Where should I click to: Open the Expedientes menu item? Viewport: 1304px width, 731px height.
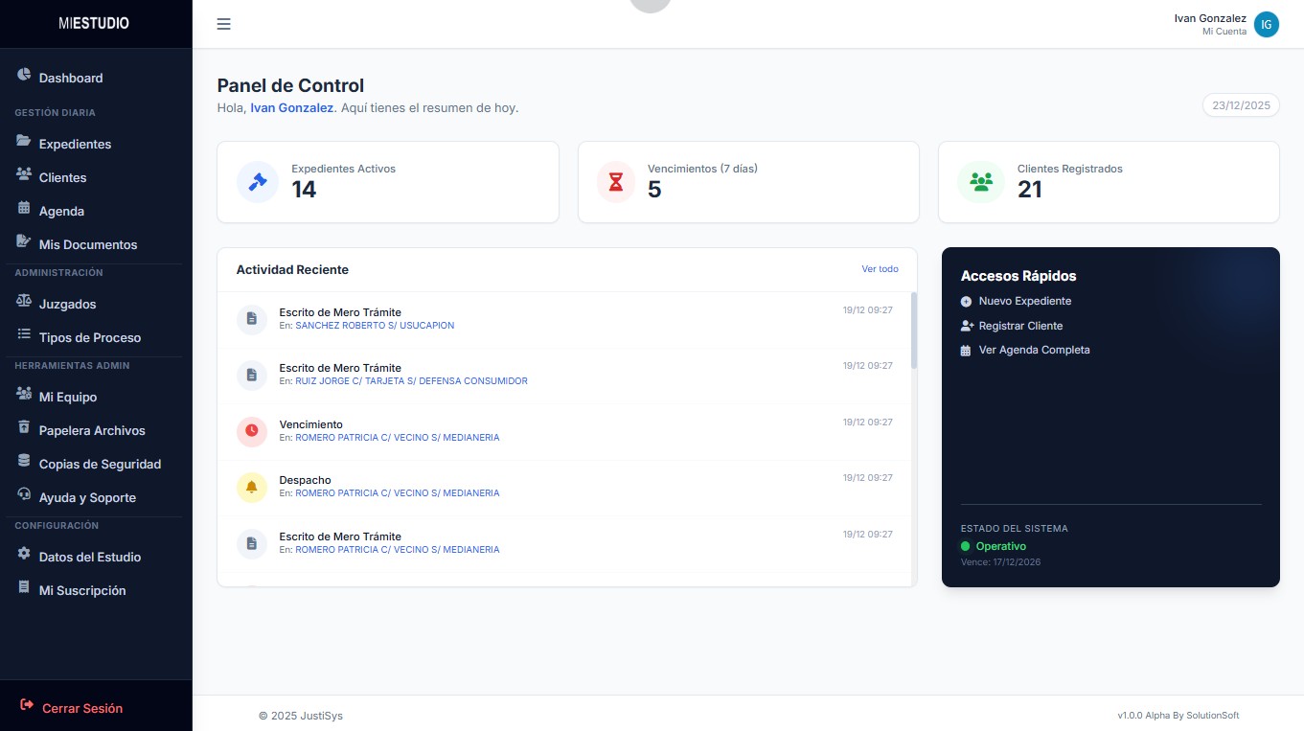coord(75,145)
